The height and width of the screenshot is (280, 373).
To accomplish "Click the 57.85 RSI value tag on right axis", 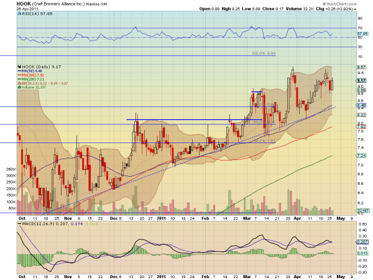I will [363, 34].
